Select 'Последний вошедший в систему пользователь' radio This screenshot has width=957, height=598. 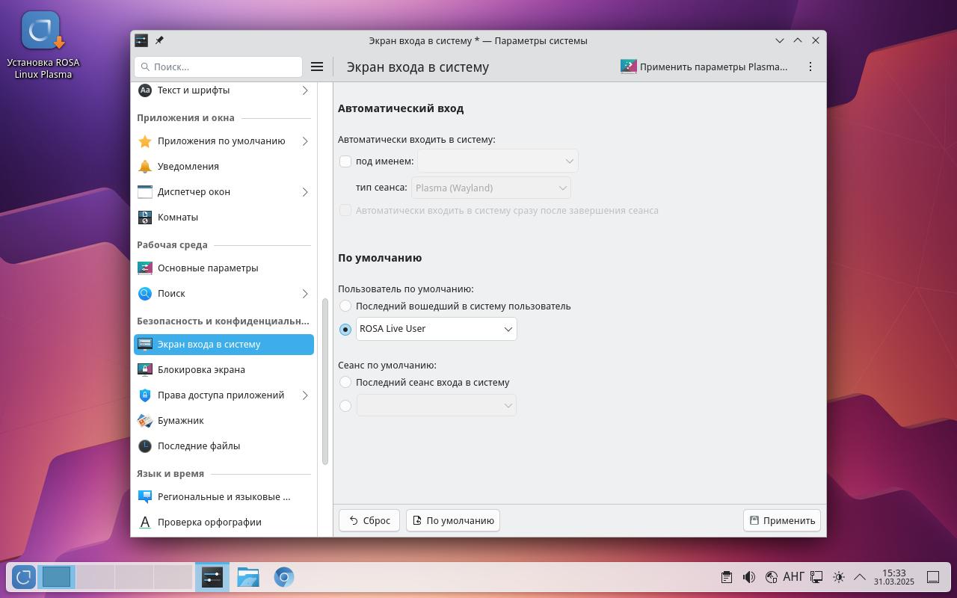coord(345,306)
